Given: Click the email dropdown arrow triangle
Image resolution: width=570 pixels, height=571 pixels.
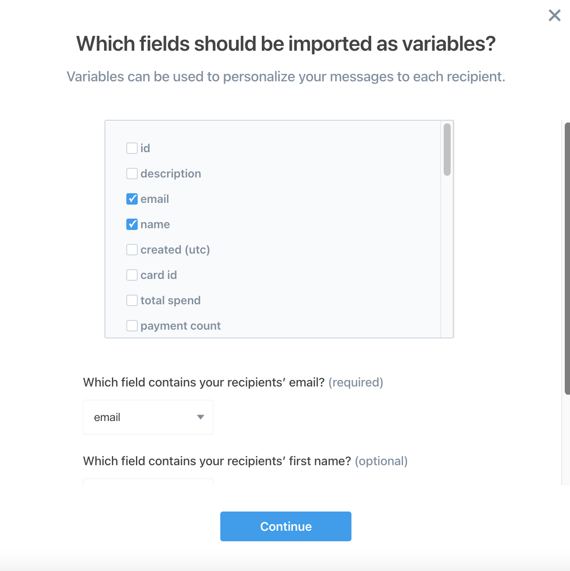Looking at the screenshot, I should point(201,417).
